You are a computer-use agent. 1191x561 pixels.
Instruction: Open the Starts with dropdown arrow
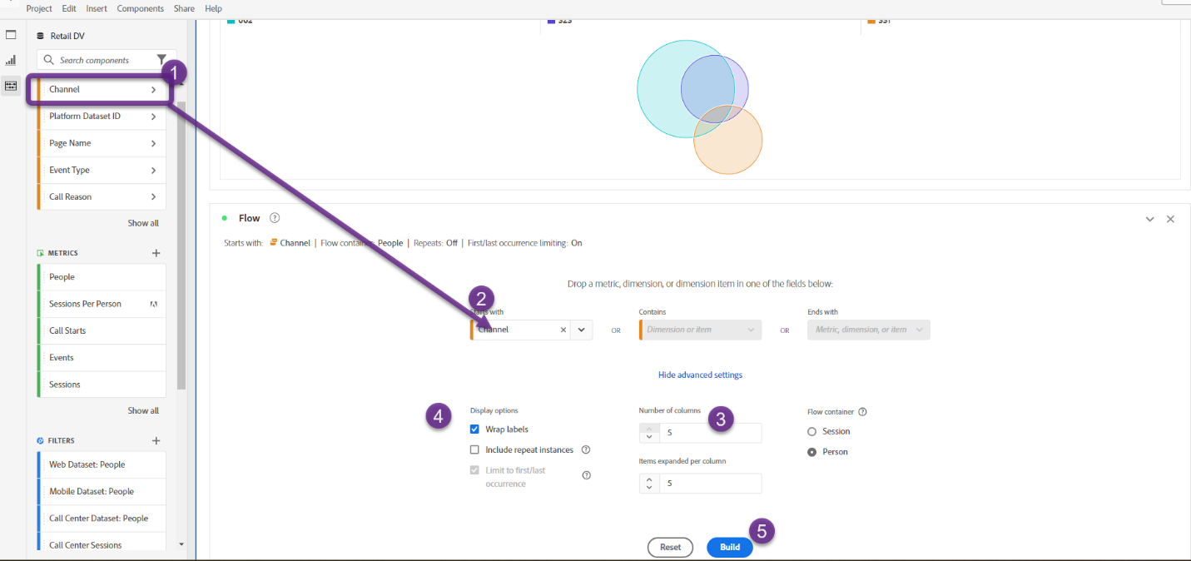[582, 330]
